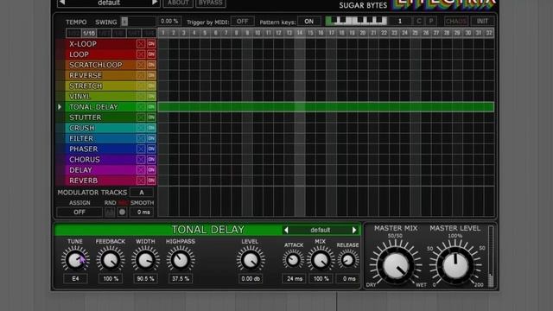Clear the DELAY track with its X icon
This screenshot has width=553, height=311.
tap(141, 170)
